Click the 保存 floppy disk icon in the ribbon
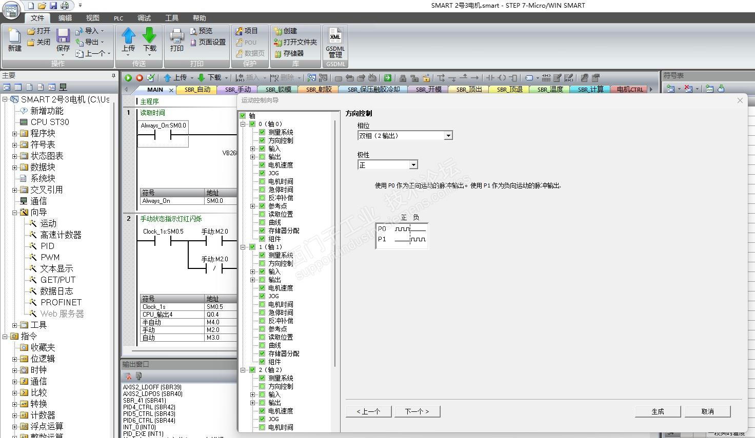 63,35
